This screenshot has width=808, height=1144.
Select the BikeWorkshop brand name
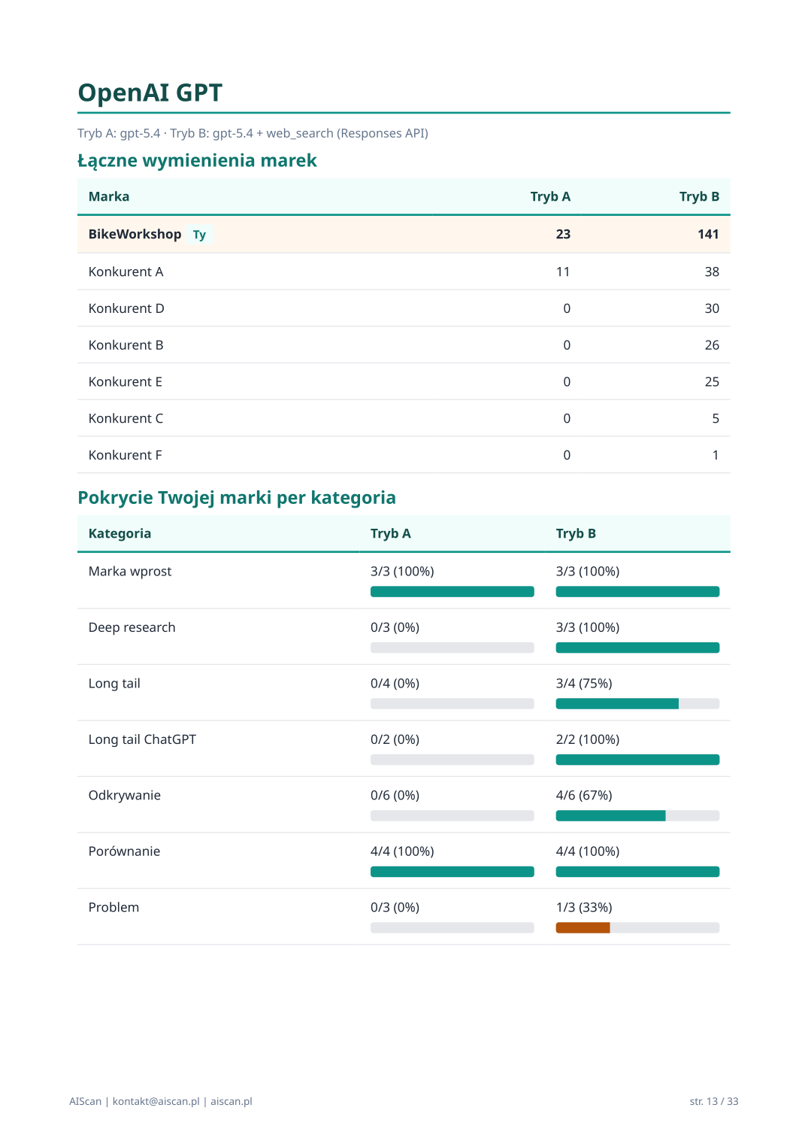pos(135,234)
